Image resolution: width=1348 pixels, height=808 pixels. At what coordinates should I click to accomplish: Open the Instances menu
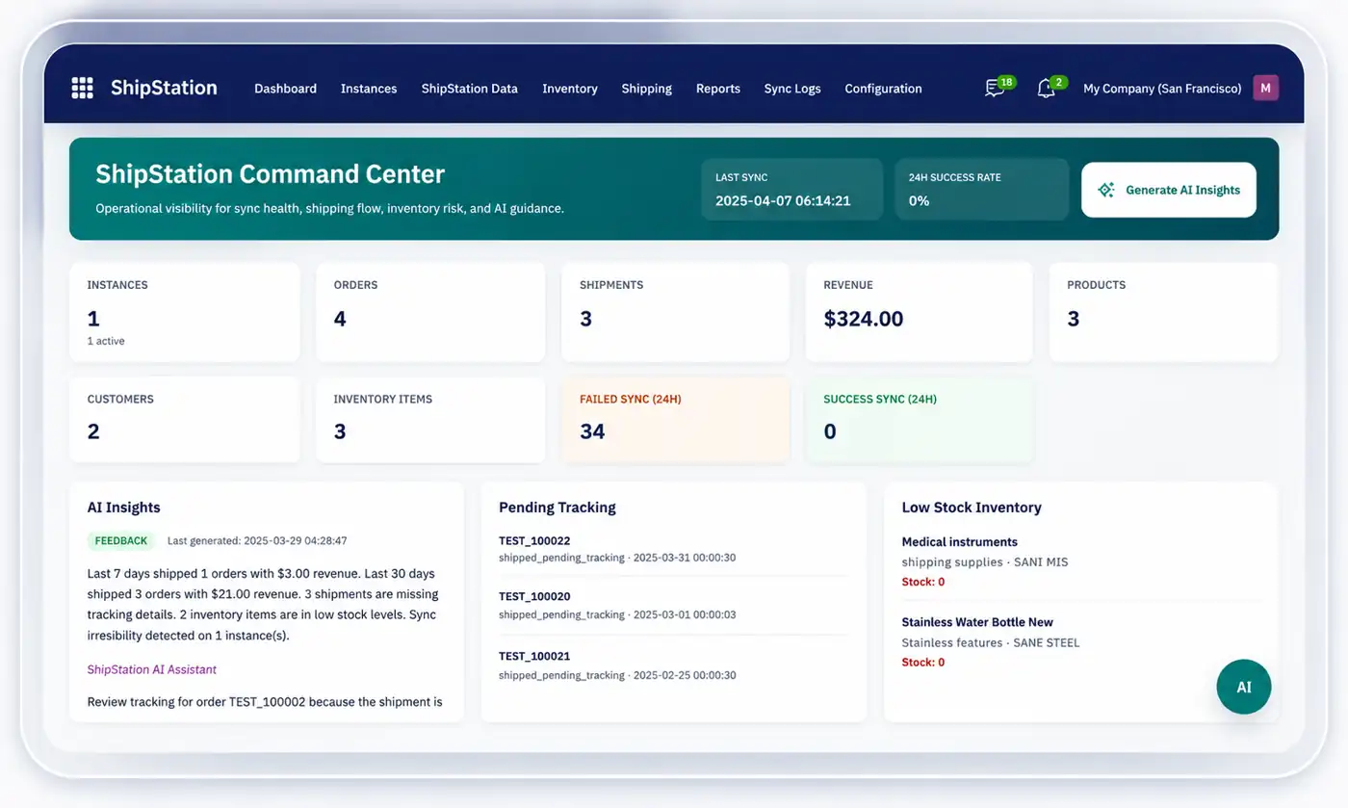369,89
